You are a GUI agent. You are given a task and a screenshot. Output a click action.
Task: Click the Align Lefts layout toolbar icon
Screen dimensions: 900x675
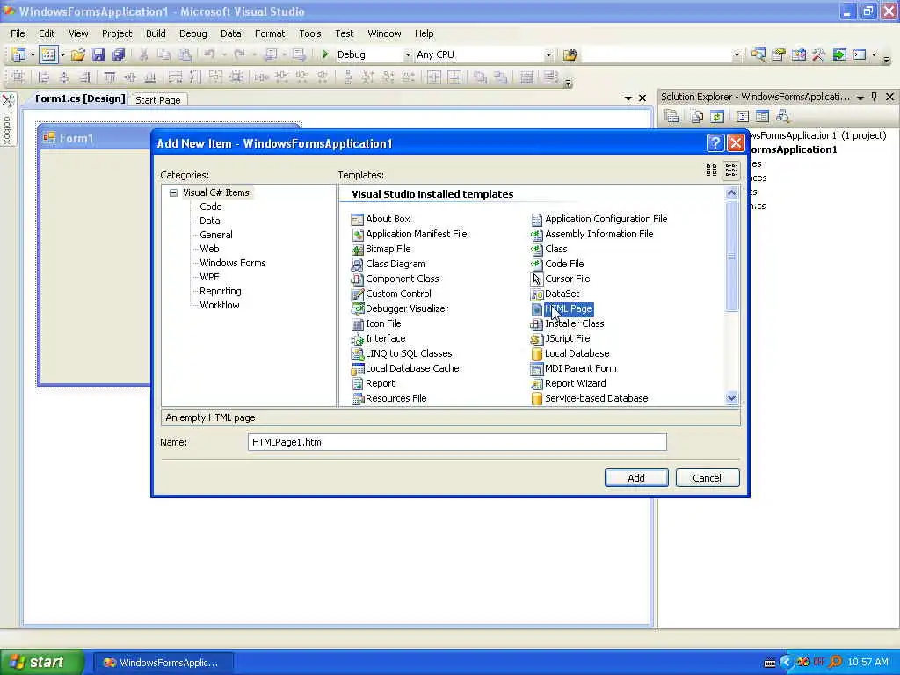pyautogui.click(x=44, y=77)
